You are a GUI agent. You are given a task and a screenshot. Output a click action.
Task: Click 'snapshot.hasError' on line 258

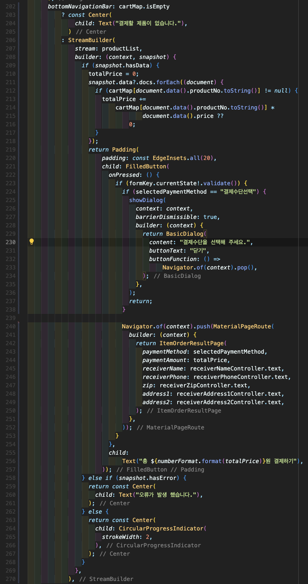pos(148,478)
